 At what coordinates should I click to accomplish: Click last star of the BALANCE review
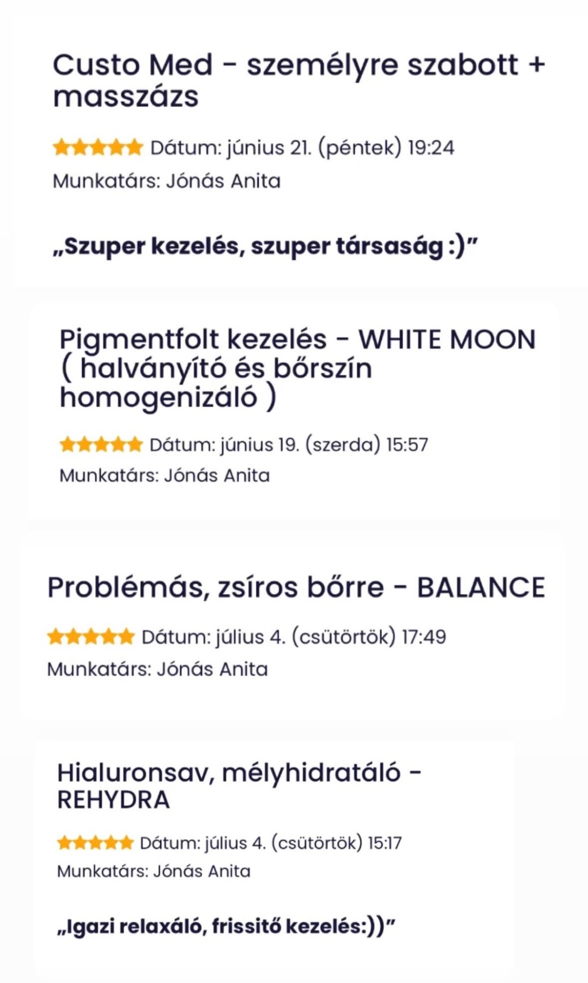pyautogui.click(x=125, y=637)
